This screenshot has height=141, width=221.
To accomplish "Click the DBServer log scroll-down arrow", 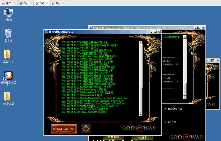I will [x=141, y=114].
